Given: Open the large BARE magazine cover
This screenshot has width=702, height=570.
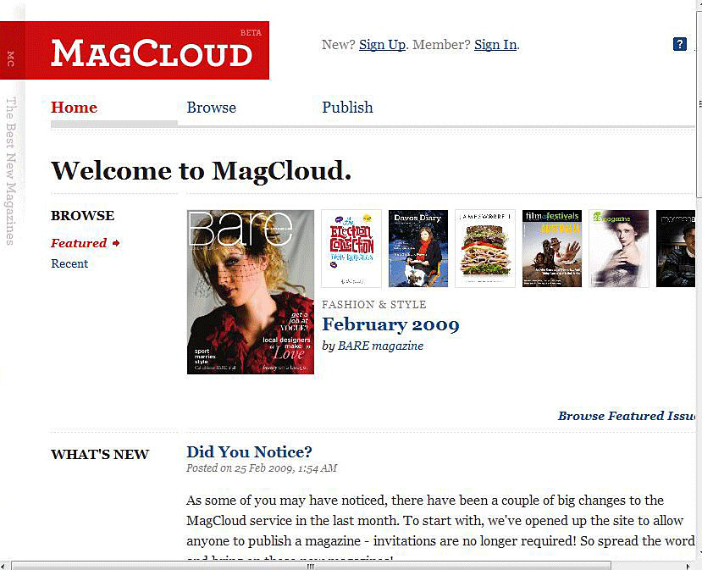Looking at the screenshot, I should click(x=251, y=292).
